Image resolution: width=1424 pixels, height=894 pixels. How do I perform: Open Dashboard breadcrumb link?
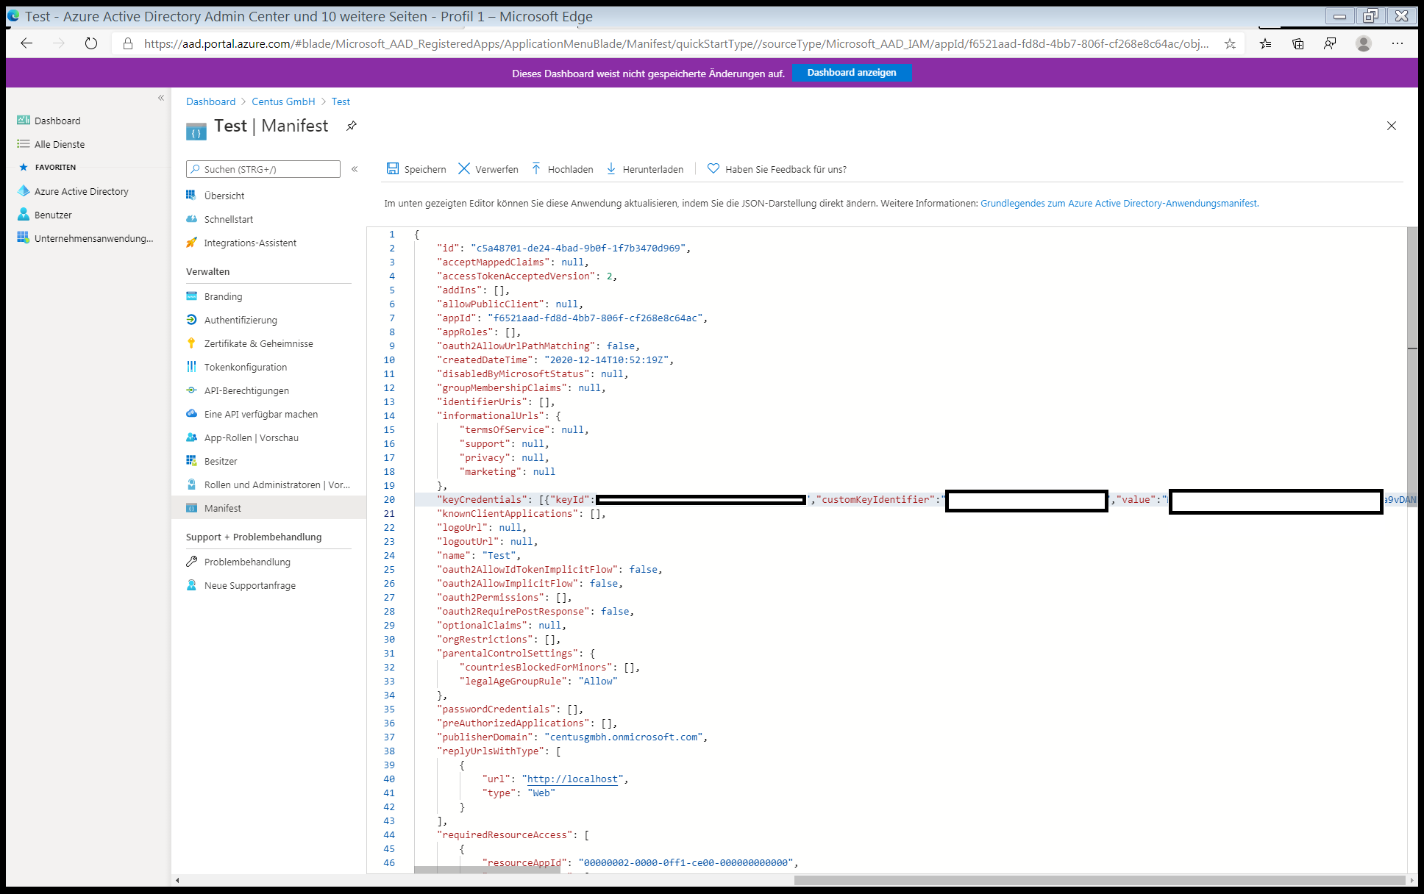210,101
